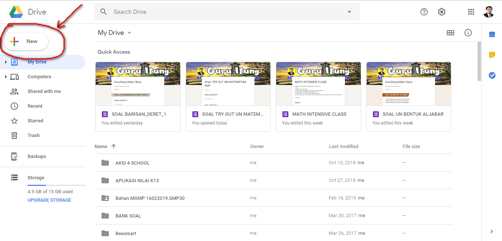Click the Shared with me people icon
The width and height of the screenshot is (502, 241).
coord(14,91)
